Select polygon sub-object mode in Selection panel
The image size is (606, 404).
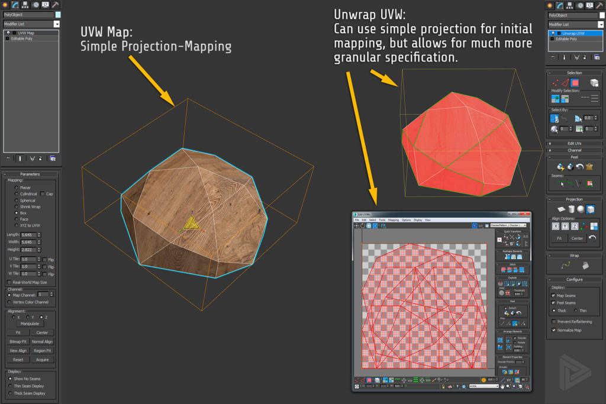click(x=576, y=82)
